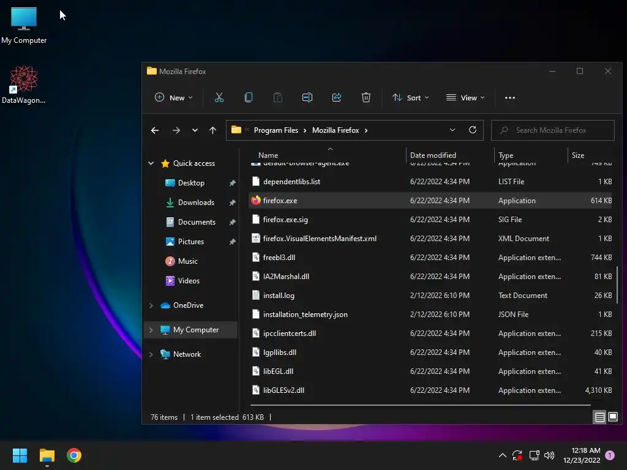This screenshot has height=470, width=627.
Task: Refresh the Mozilla Firefox folder
Action: point(473,130)
